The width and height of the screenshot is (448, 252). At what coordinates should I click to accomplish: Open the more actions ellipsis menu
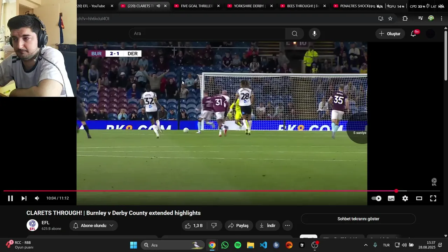[x=287, y=226]
